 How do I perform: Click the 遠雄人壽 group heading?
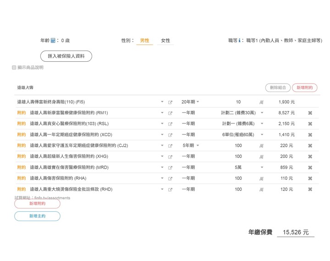click(25, 87)
